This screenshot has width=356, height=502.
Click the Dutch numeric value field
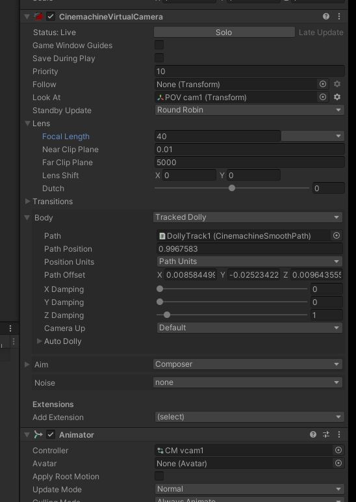[329, 189]
